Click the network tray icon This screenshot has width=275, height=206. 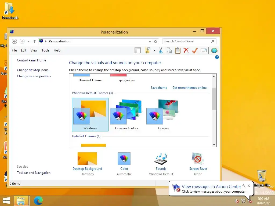coord(243,201)
